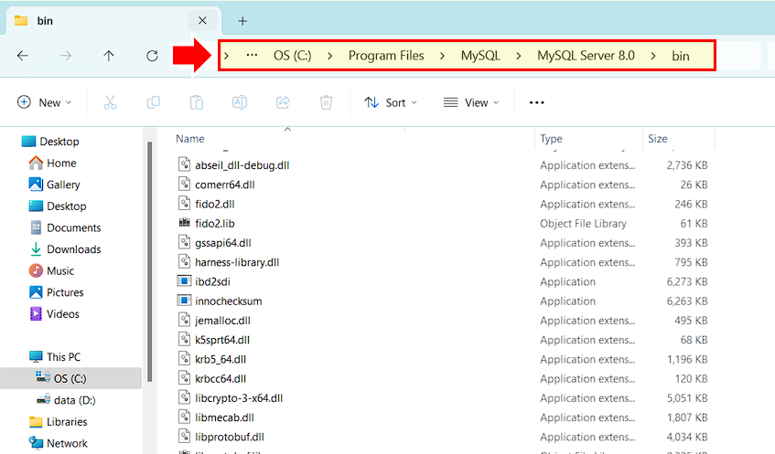
Task: Open the New item dropdown
Action: tap(45, 102)
